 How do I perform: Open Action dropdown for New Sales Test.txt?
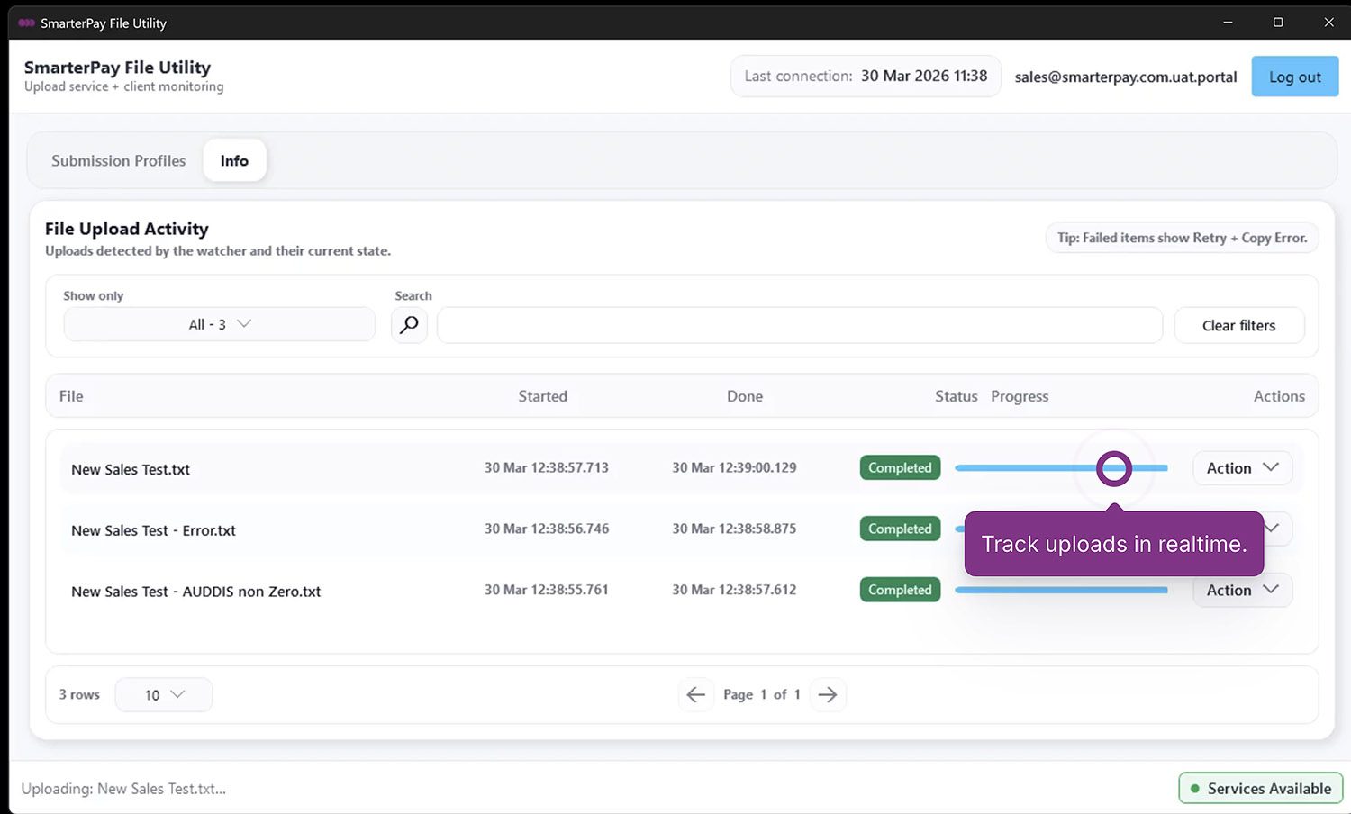pyautogui.click(x=1242, y=468)
